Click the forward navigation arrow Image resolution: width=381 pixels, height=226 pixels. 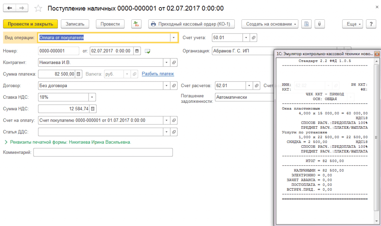click(22, 8)
